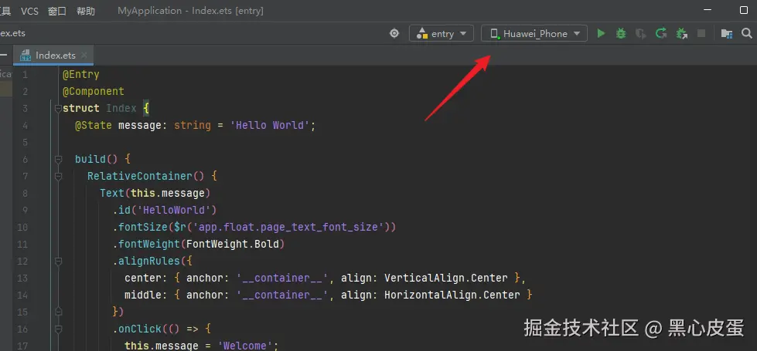Click the string type annotation on line 4
Screen dimensions: 757x351
192,125
